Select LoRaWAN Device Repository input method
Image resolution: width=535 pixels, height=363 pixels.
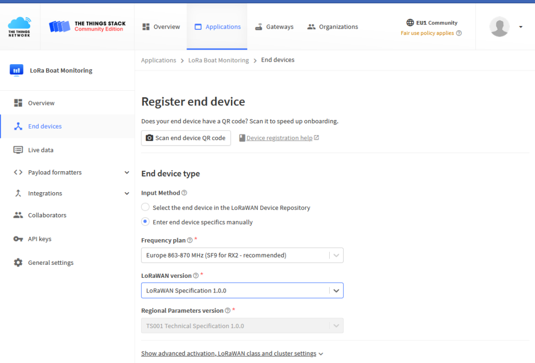146,207
